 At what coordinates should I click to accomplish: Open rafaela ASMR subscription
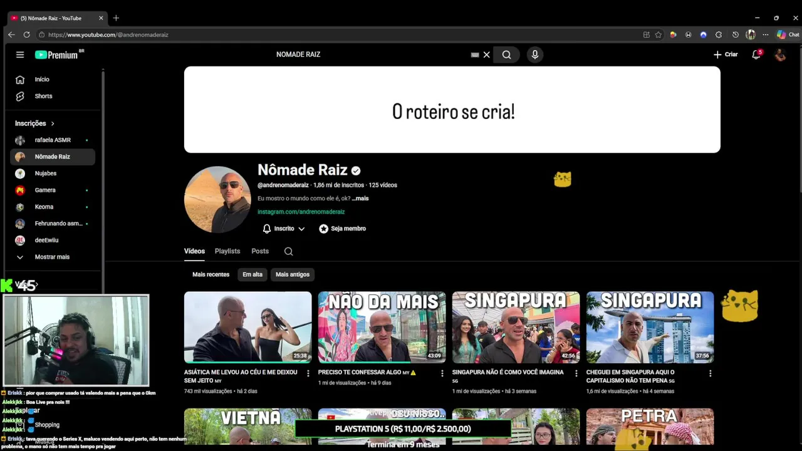tap(53, 140)
